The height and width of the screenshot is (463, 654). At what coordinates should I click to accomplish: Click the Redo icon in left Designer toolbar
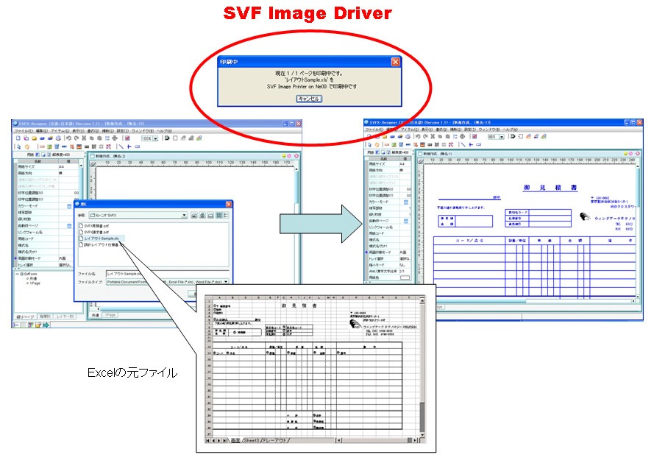point(76,138)
